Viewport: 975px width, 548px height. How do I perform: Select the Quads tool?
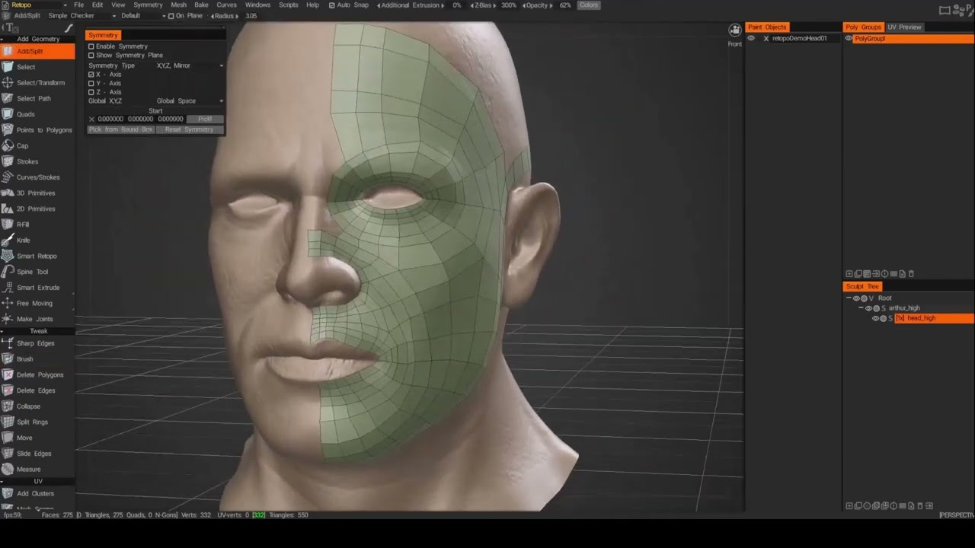point(37,114)
